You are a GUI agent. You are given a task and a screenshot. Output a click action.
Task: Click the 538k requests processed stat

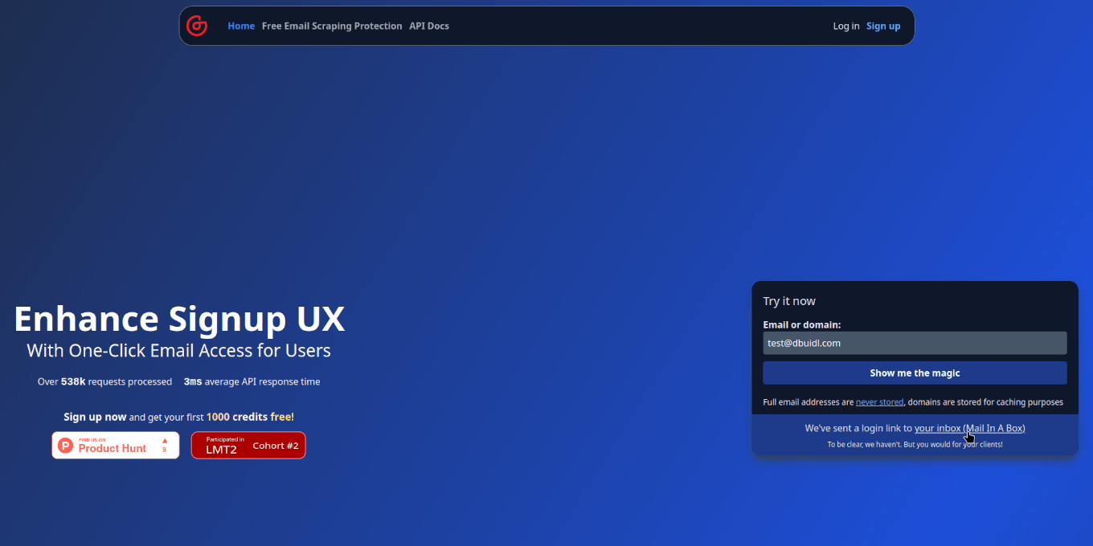[x=104, y=382]
